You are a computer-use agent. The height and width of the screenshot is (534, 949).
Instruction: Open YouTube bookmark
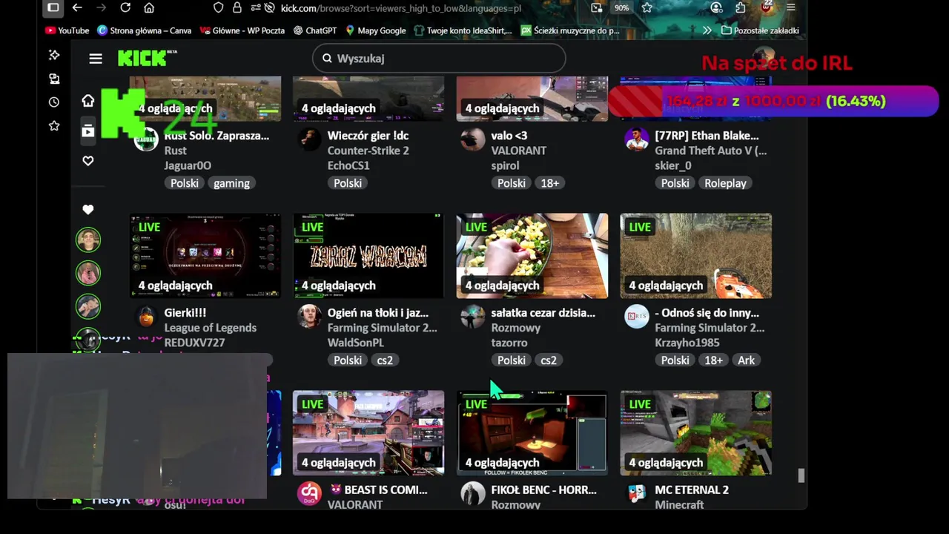click(67, 30)
